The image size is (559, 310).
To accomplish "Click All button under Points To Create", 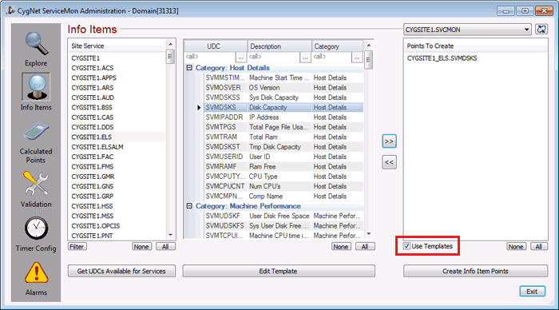I will 539,247.
